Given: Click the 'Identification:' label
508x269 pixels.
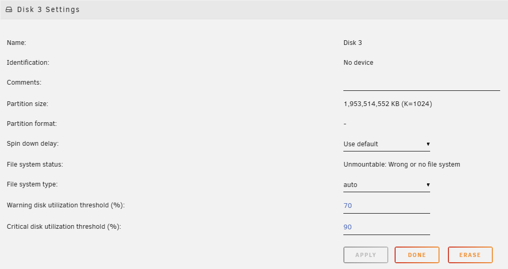Looking at the screenshot, I should click(28, 63).
